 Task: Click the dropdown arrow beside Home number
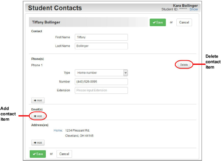click(x=125, y=73)
